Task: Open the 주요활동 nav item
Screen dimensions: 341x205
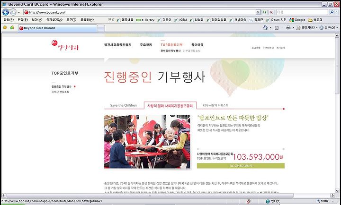Action: 146,45
